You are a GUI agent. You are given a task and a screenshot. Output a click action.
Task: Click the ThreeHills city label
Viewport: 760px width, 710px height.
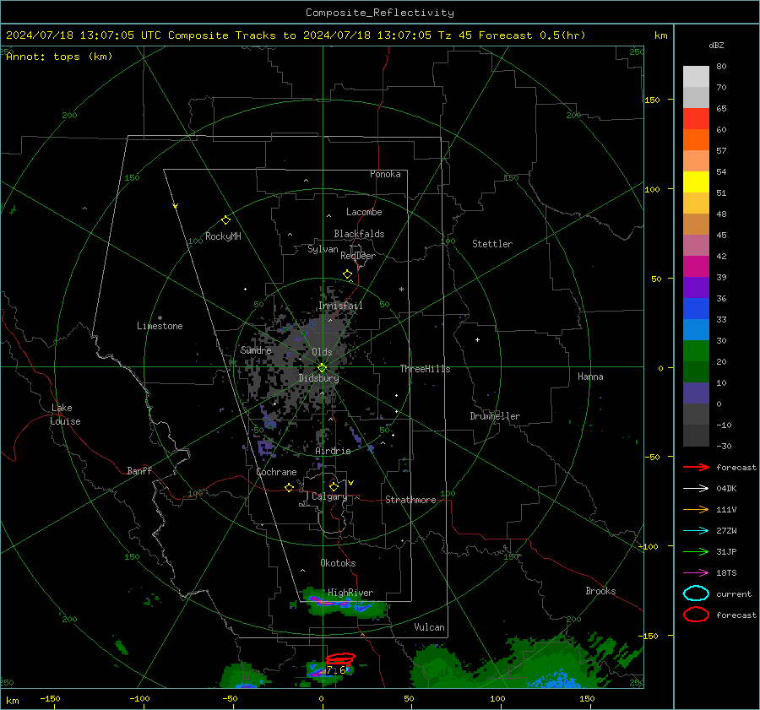[x=425, y=369]
